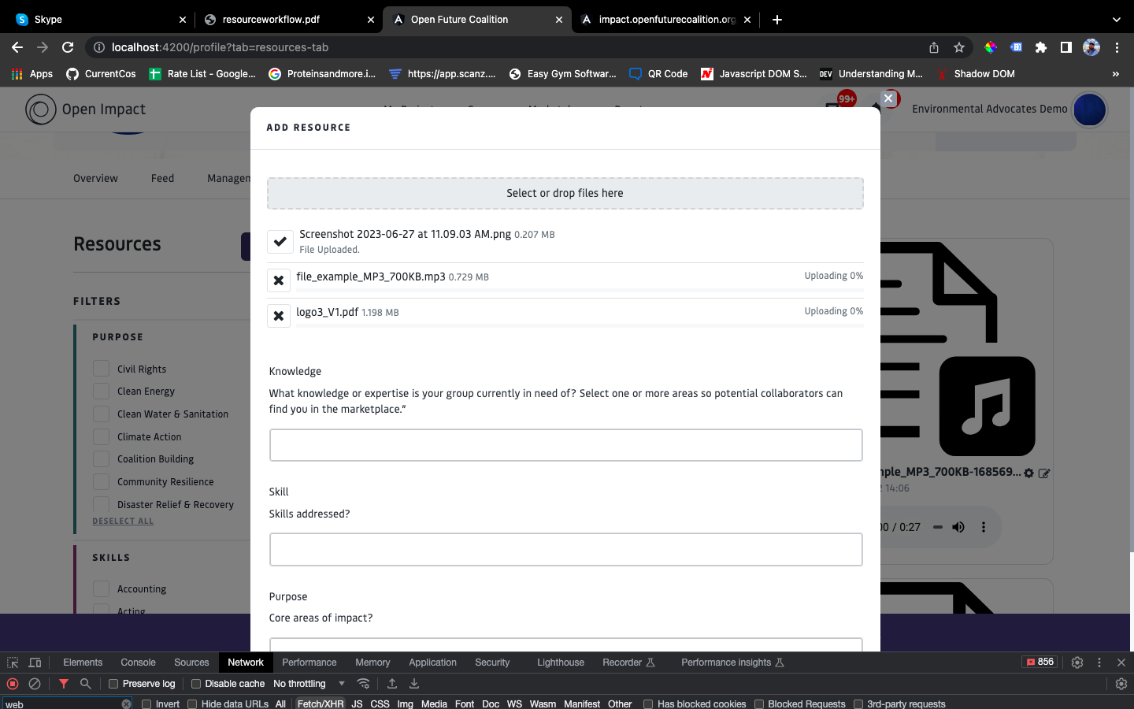Tick the Invert filter checkbox
This screenshot has height=709, width=1134.
click(146, 704)
